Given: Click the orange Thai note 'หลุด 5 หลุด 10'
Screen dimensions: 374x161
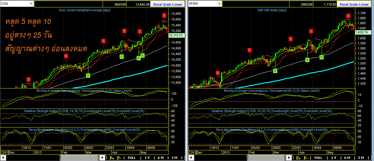Looking at the screenshot, I should pos(28,22).
